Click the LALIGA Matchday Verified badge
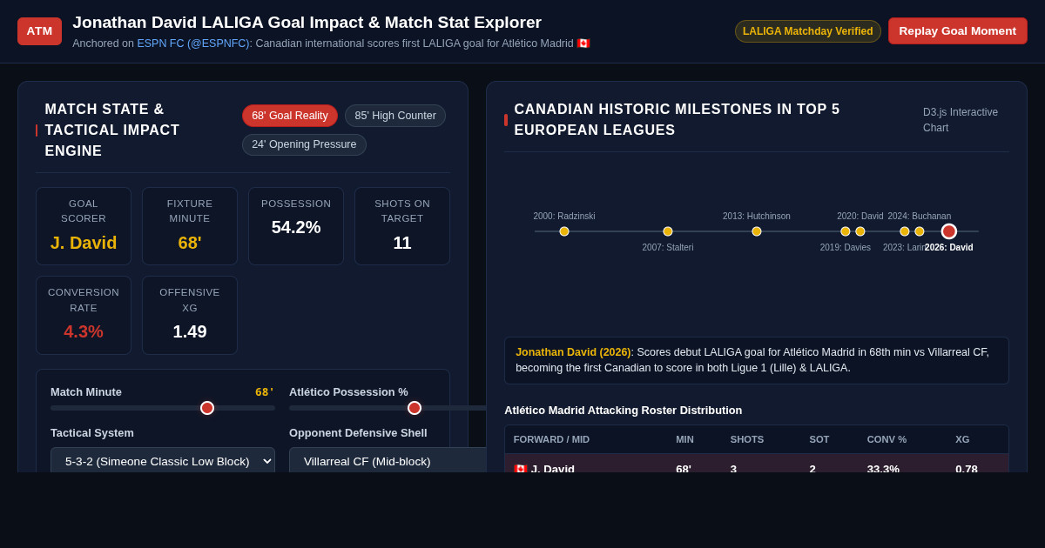1045x548 pixels. [808, 31]
